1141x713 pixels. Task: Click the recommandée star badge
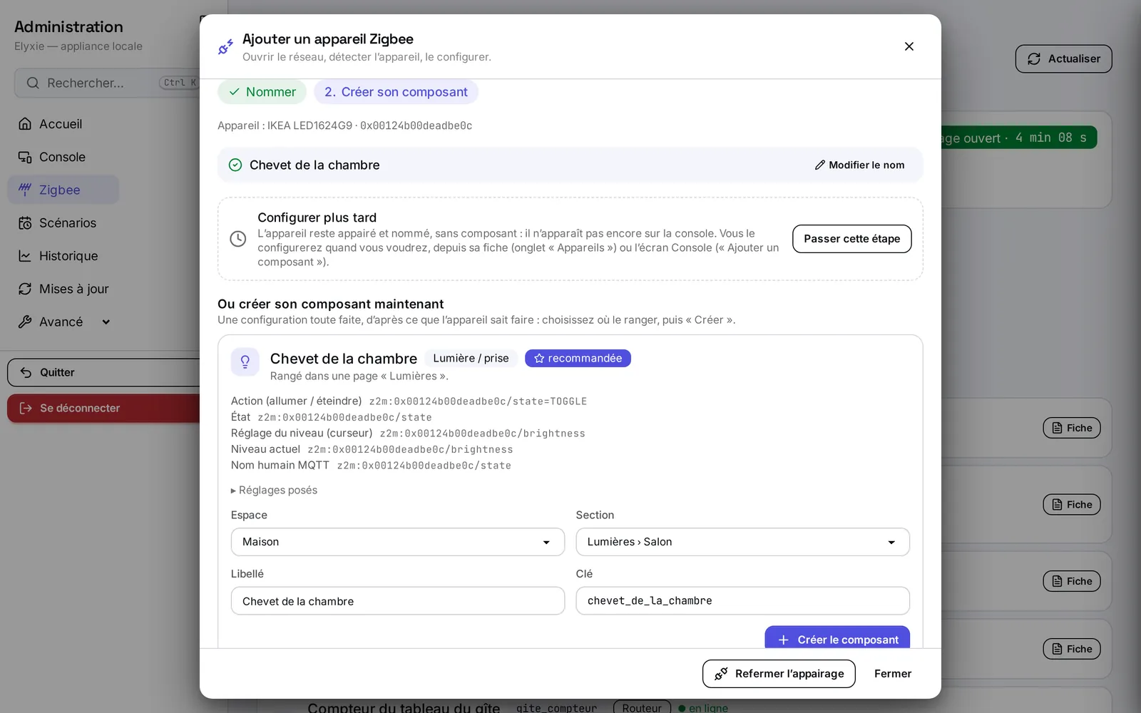click(x=578, y=359)
